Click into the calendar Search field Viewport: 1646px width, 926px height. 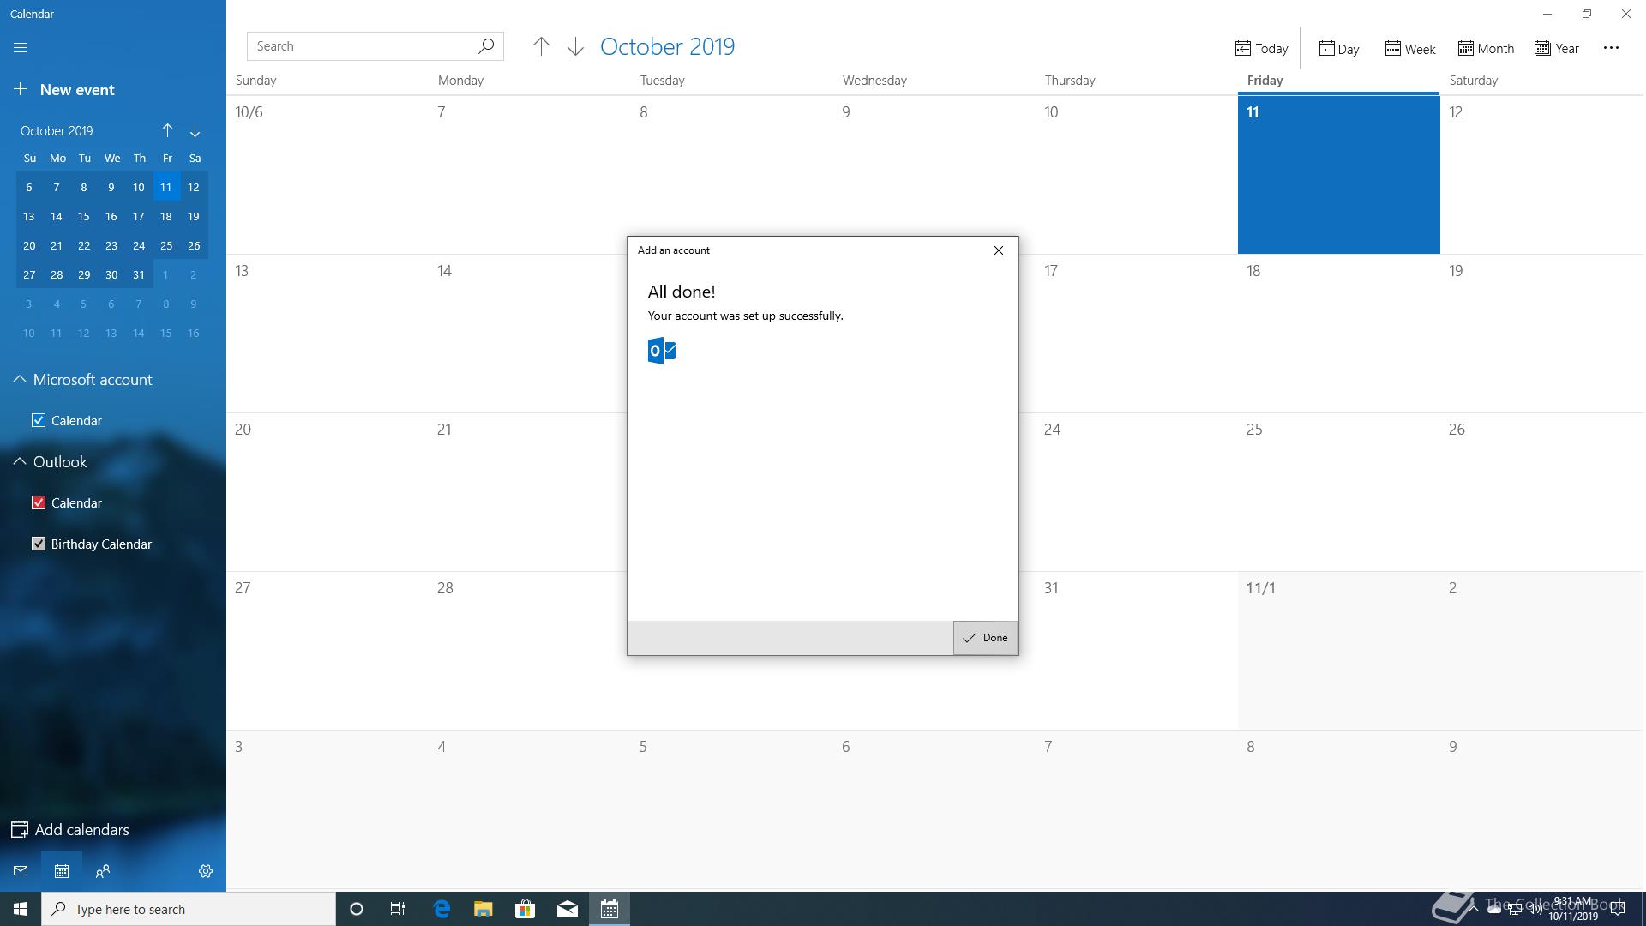click(360, 46)
